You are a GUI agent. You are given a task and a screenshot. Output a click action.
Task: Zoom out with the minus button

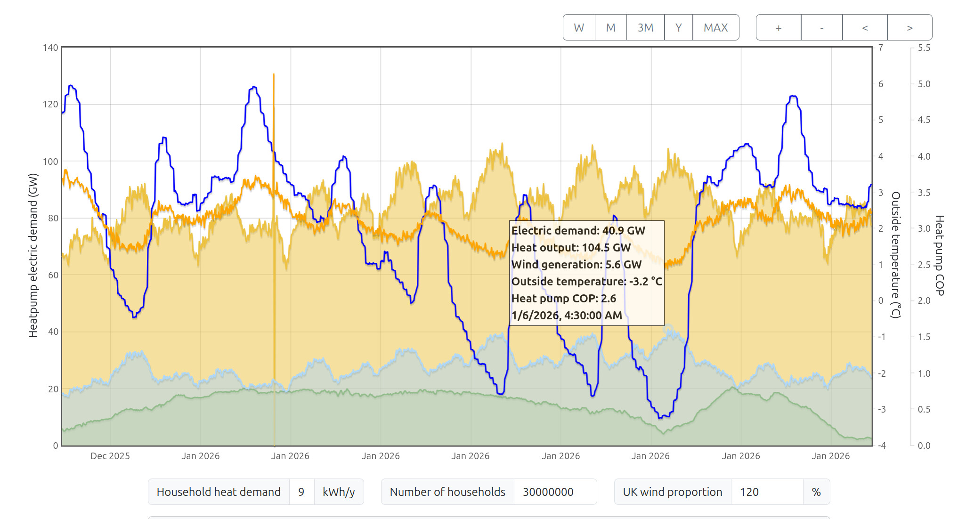coord(821,28)
